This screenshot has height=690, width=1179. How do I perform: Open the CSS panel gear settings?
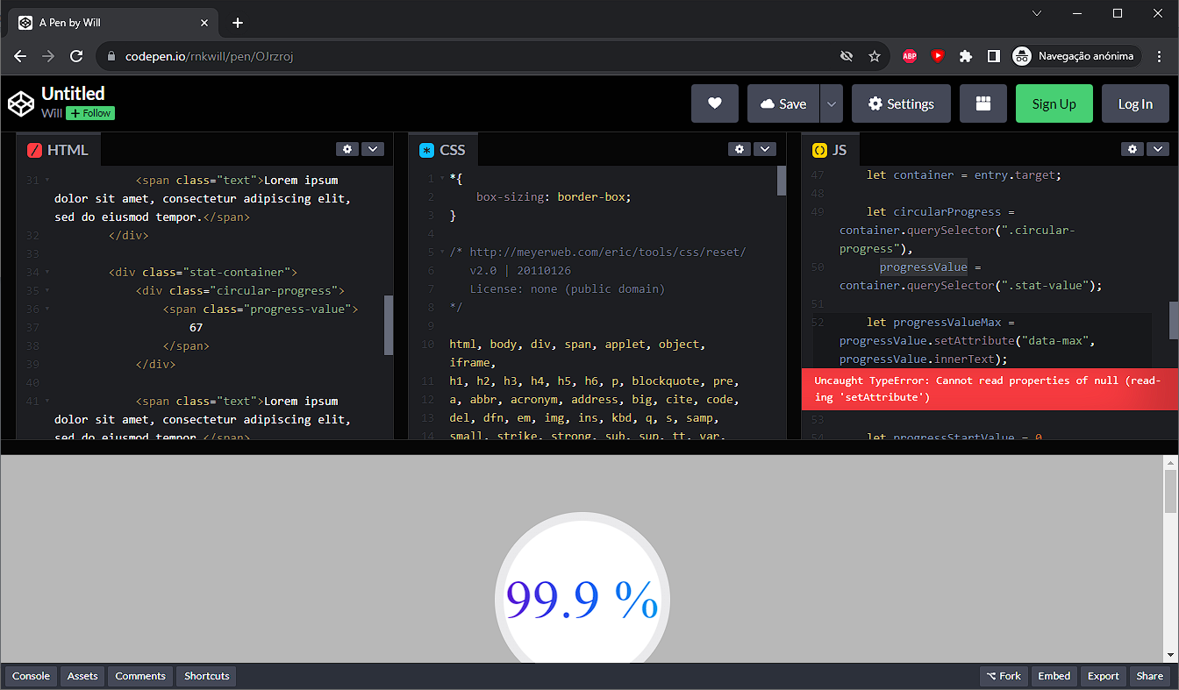[740, 149]
